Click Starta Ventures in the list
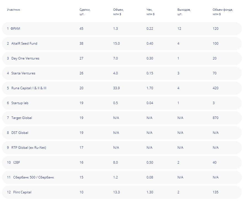Screen dimensions: 249x203 [x=23, y=73]
